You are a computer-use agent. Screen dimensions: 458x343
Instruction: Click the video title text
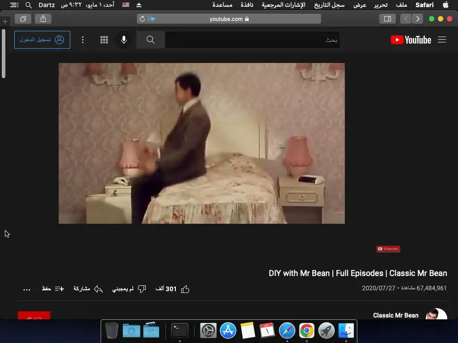(358, 273)
